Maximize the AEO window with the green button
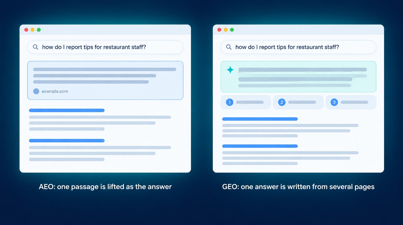The image size is (403, 225). click(39, 30)
